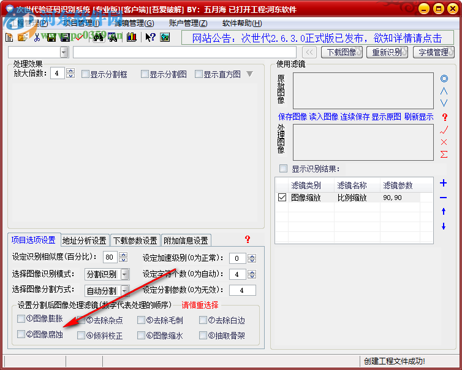Open the 自动分割 segmentation method dropdown

[x=125, y=291]
